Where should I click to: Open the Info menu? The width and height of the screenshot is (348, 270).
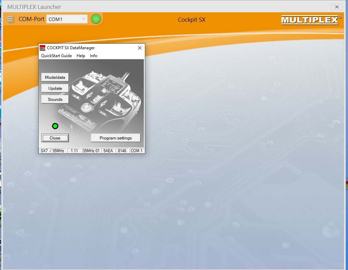pyautogui.click(x=93, y=56)
